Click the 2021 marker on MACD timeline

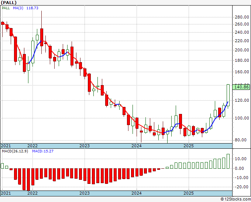tap(6, 193)
